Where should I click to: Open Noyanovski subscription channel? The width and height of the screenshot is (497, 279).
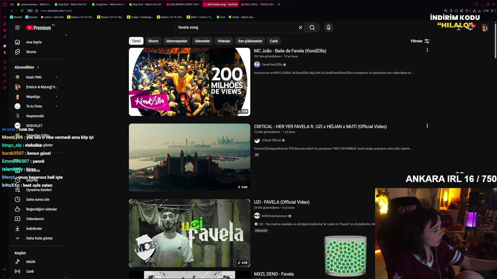click(35, 116)
